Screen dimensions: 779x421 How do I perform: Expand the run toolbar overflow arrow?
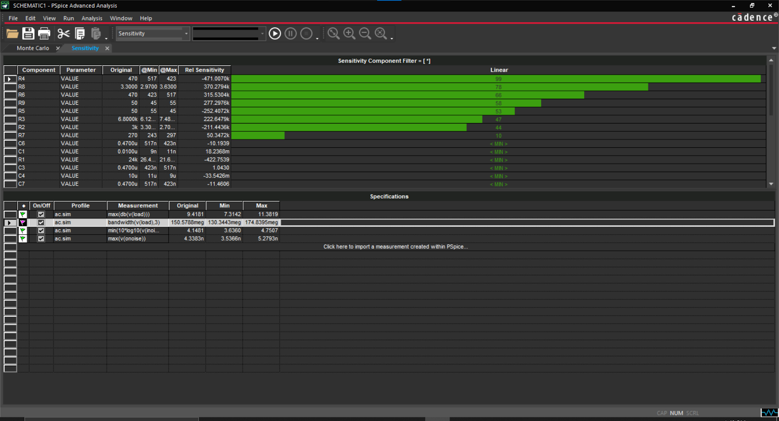point(317,38)
